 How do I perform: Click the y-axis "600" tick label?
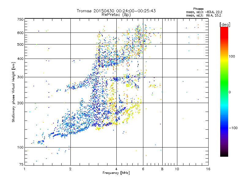tap(20, 33)
